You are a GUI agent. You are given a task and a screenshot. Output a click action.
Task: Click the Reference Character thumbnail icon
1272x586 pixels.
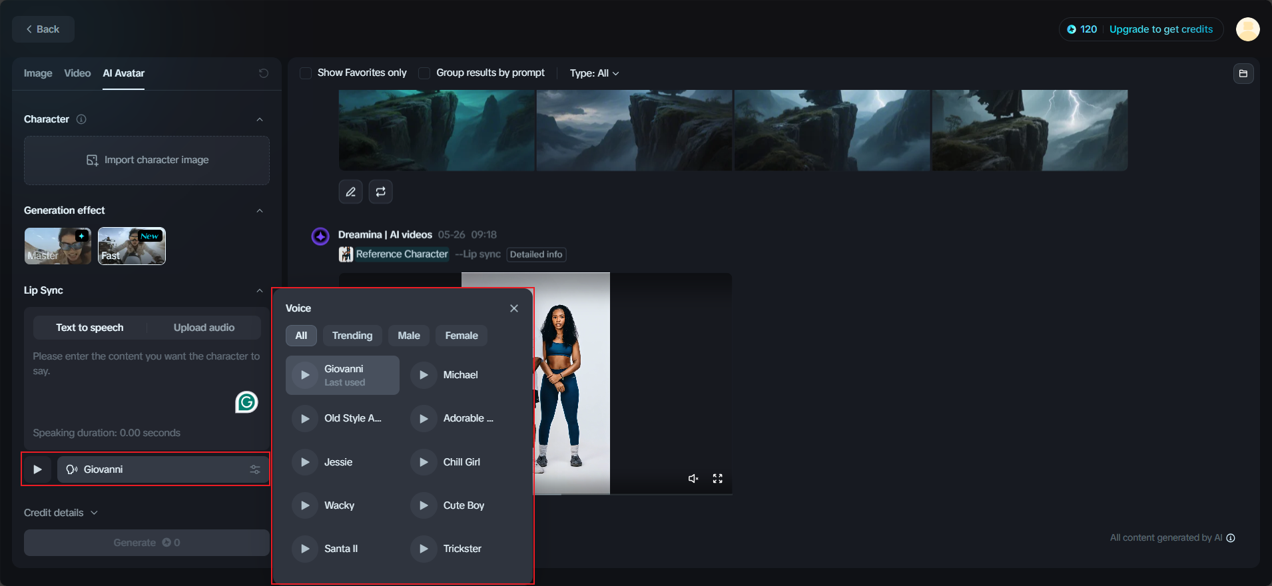tap(346, 254)
